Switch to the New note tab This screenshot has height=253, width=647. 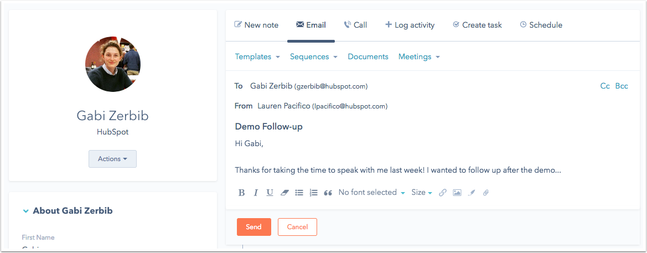click(256, 25)
